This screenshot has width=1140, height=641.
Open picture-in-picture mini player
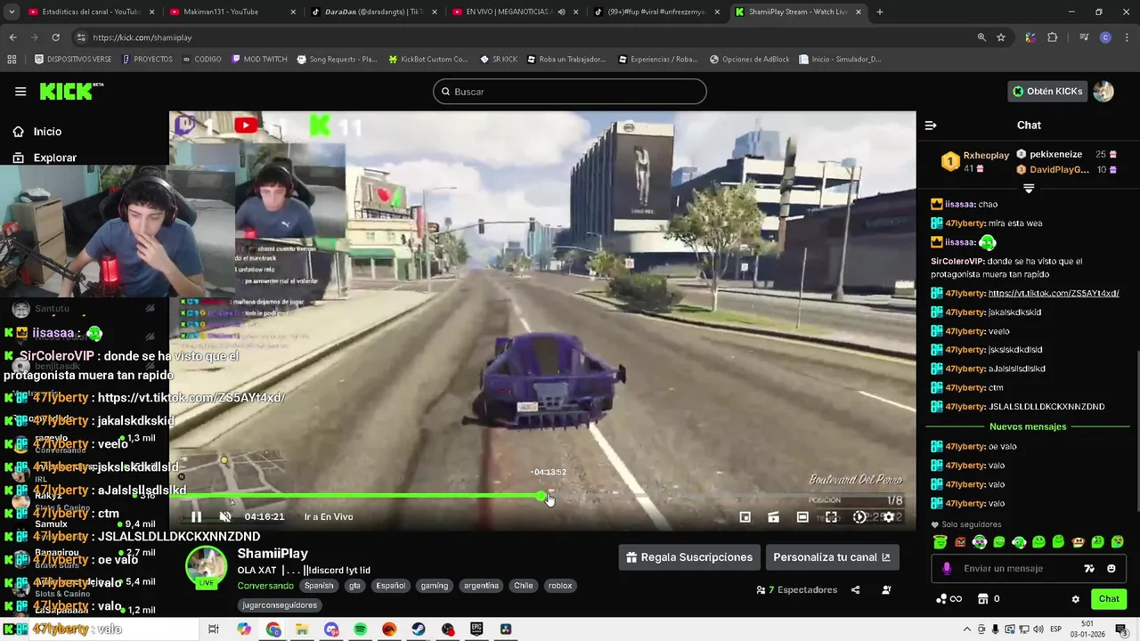(745, 516)
